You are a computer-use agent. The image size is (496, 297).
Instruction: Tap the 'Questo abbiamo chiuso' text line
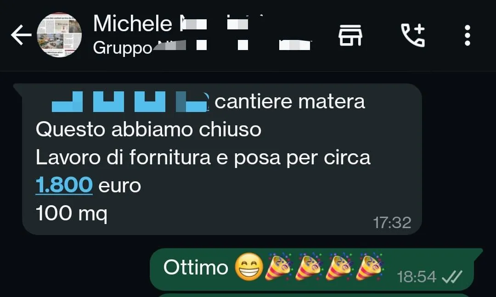coord(148,130)
